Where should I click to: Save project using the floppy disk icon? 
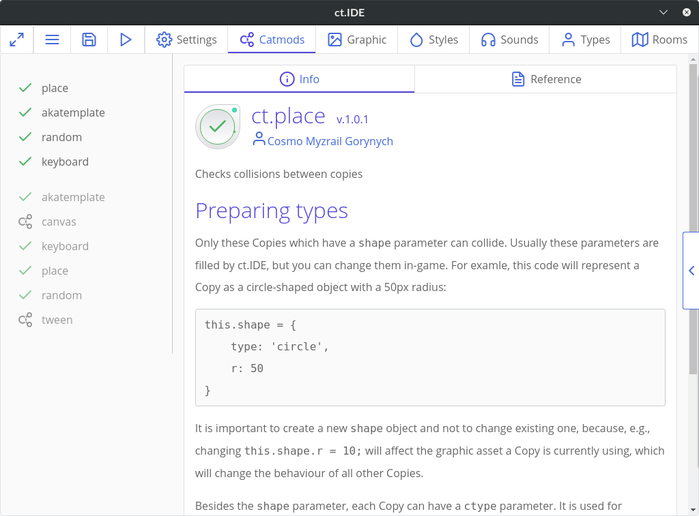pos(89,40)
